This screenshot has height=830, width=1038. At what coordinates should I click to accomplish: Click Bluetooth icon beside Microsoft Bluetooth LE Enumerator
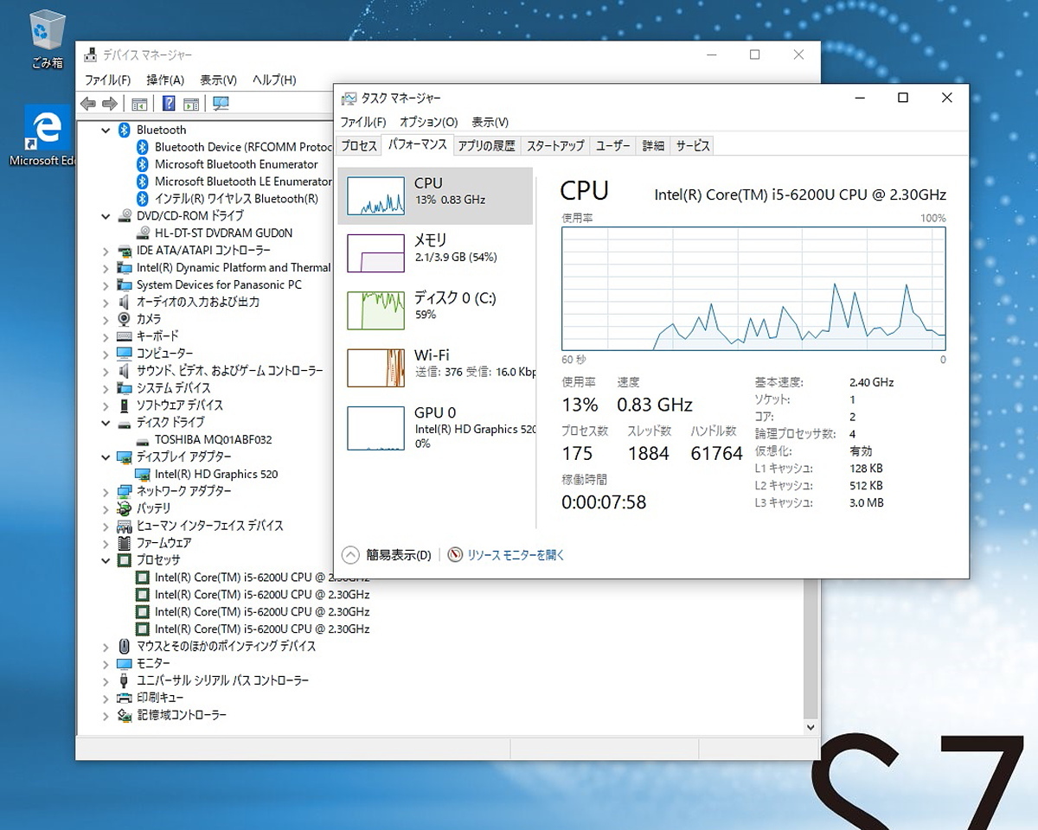143,182
